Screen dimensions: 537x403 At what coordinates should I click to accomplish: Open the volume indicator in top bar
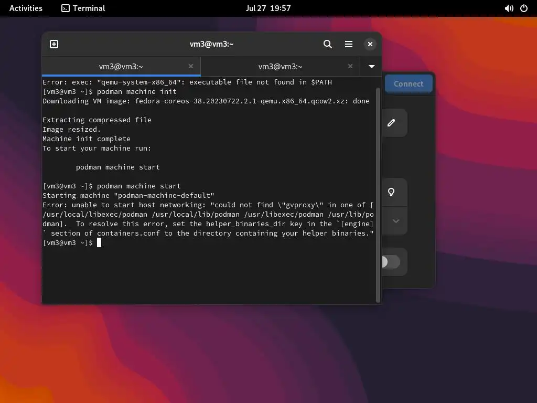click(x=509, y=8)
